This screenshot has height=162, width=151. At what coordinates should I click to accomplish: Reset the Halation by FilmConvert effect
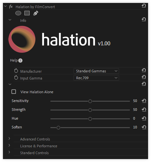click(144, 6)
